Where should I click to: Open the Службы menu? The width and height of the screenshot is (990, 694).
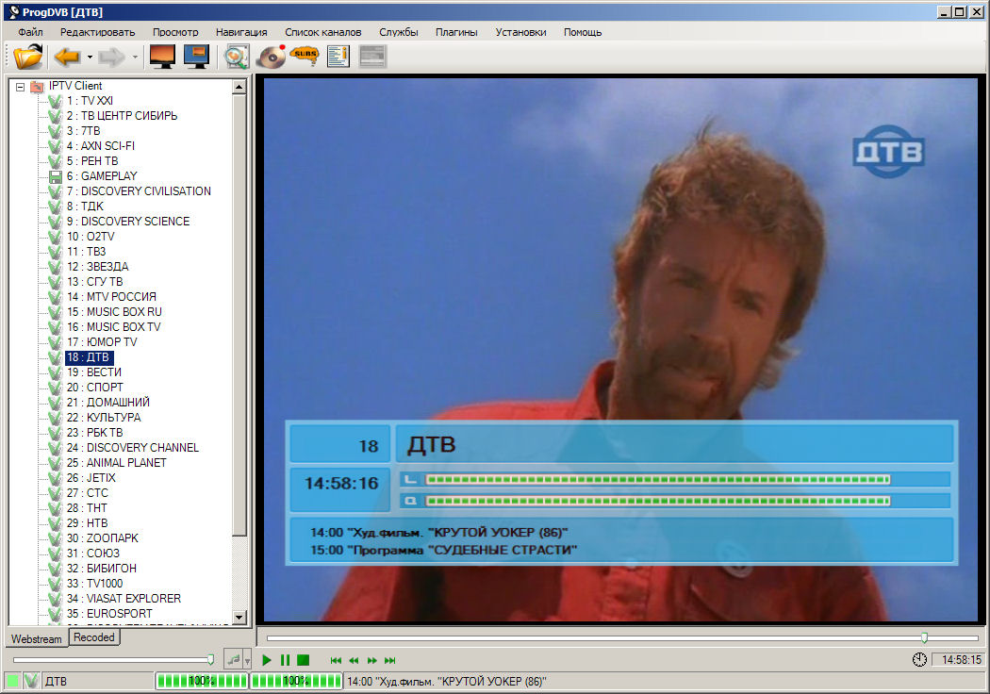pyautogui.click(x=399, y=32)
